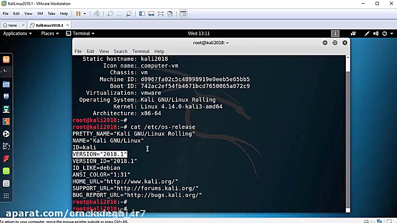Close the root@kali2018 terminal window
The width and height of the screenshot is (397, 223).
(x=345, y=43)
